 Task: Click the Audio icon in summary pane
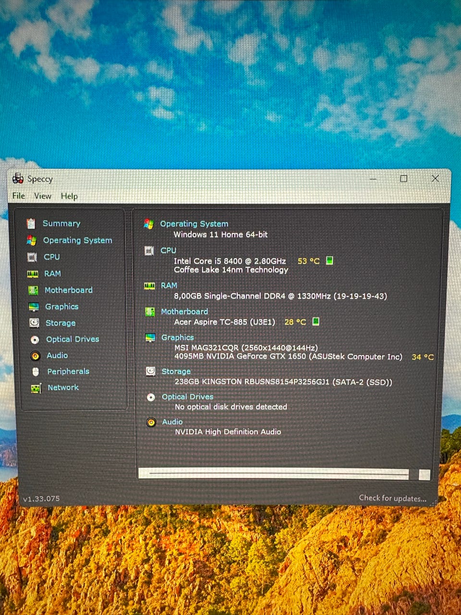151,422
